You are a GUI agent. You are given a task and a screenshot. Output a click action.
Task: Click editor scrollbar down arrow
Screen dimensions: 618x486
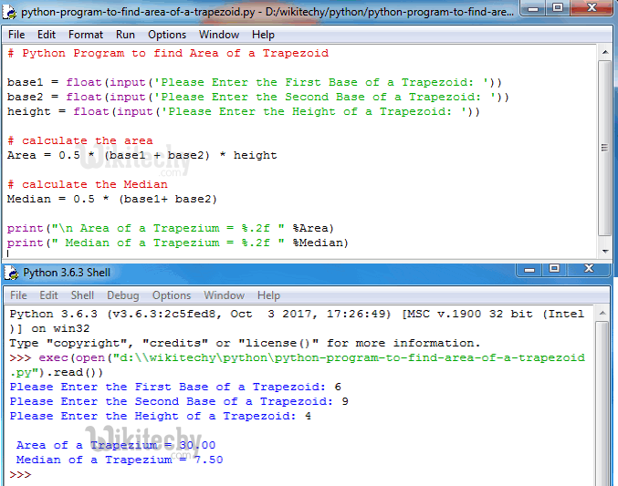[x=605, y=252]
